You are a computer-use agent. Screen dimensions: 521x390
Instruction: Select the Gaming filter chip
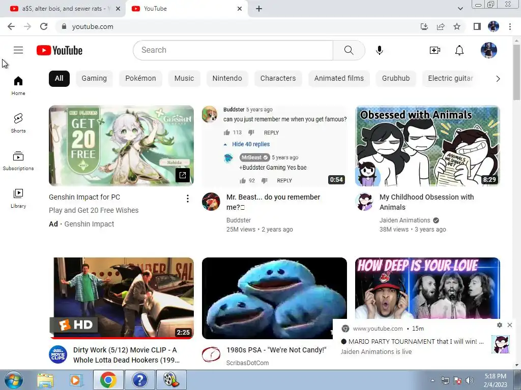[x=94, y=79]
